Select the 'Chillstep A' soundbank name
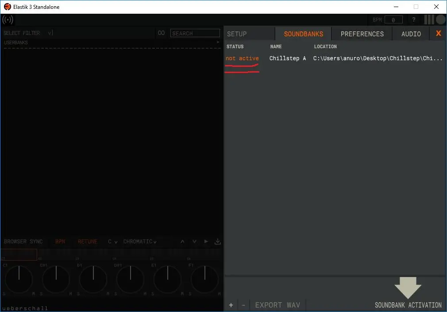The height and width of the screenshot is (312, 447). coord(288,58)
